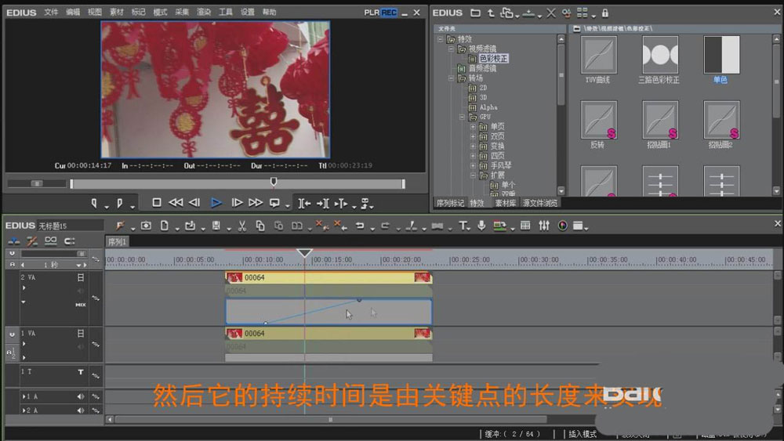Image resolution: width=784 pixels, height=441 pixels.
Task: Open the Vector scope round icon
Action: click(x=562, y=226)
